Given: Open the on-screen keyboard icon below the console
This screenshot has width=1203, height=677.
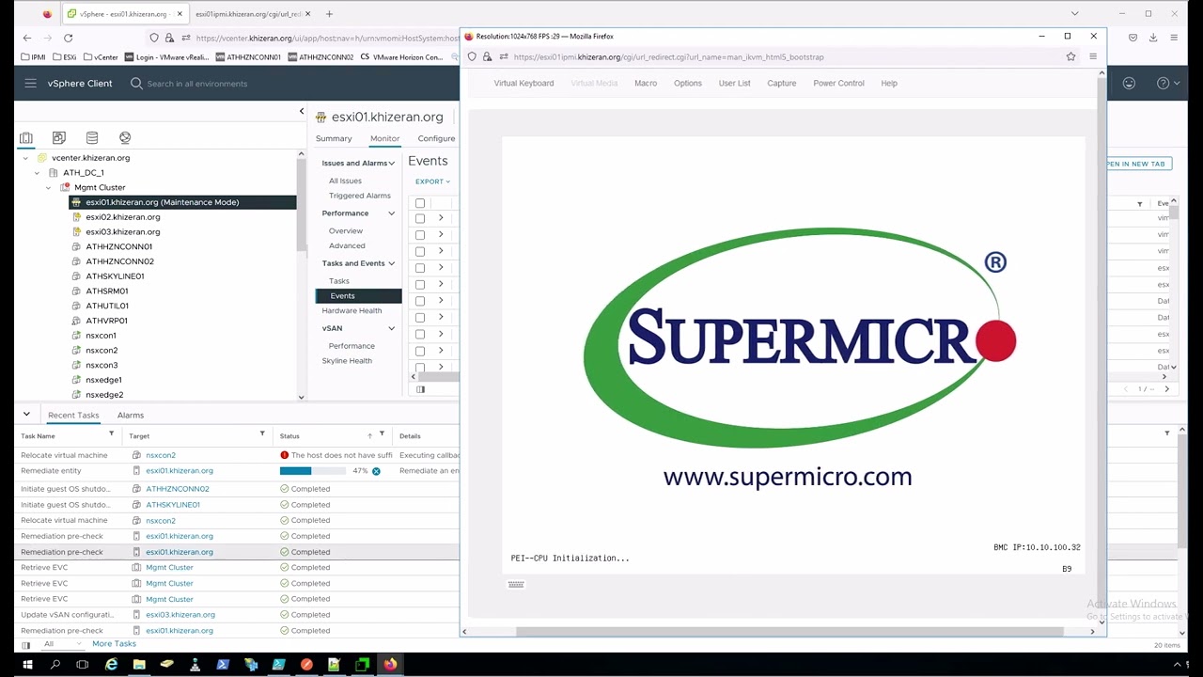Looking at the screenshot, I should 516,584.
